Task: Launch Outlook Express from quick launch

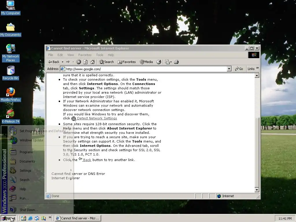Action: point(37,219)
